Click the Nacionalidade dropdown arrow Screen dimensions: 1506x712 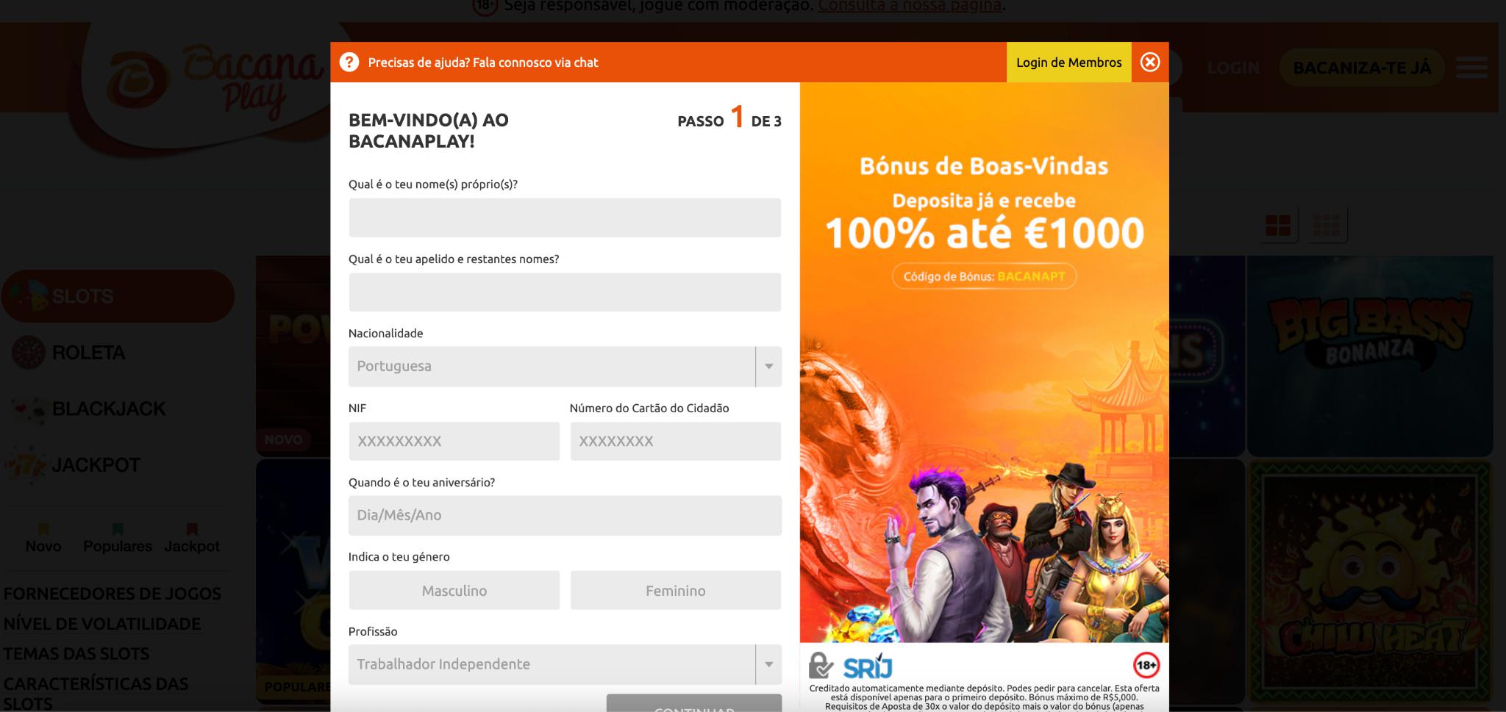[x=768, y=367]
